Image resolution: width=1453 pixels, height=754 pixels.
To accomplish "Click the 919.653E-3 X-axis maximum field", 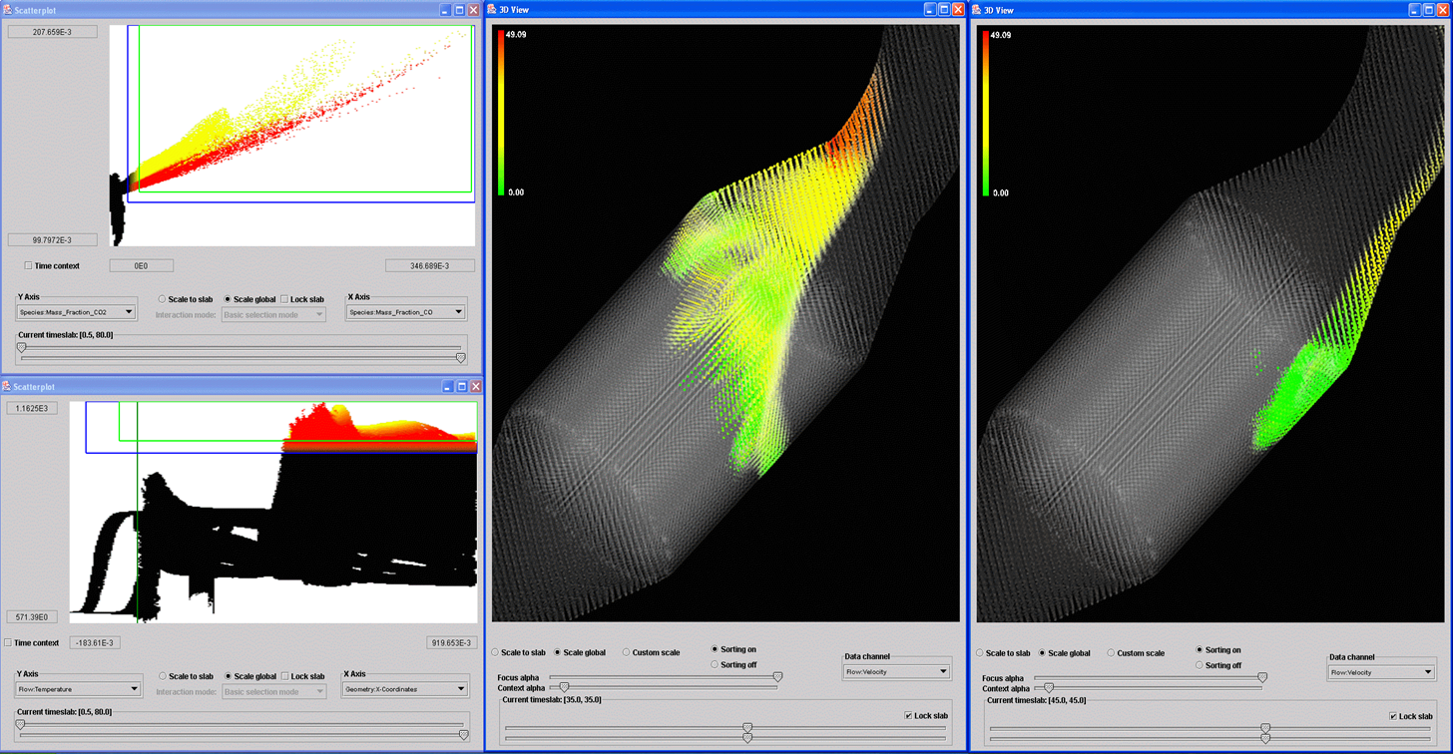I will (x=451, y=643).
